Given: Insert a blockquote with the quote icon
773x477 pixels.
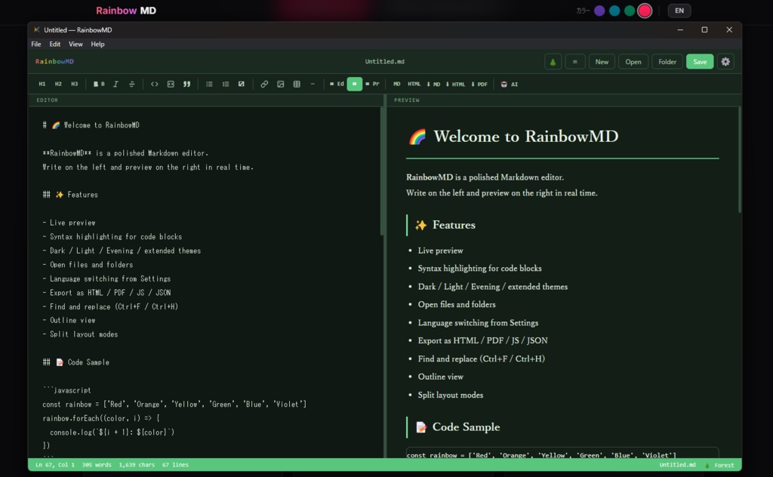Looking at the screenshot, I should pos(186,84).
